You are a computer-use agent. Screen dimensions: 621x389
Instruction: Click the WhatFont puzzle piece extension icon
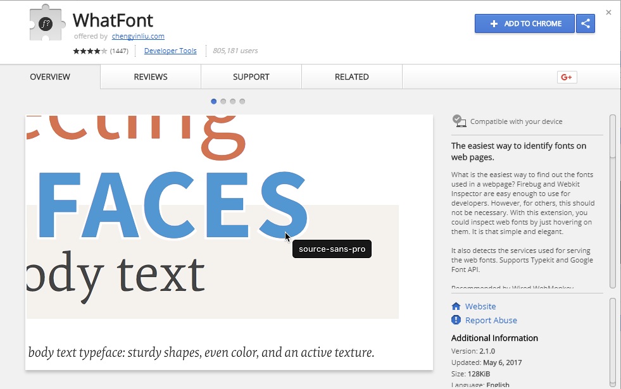tap(47, 23)
